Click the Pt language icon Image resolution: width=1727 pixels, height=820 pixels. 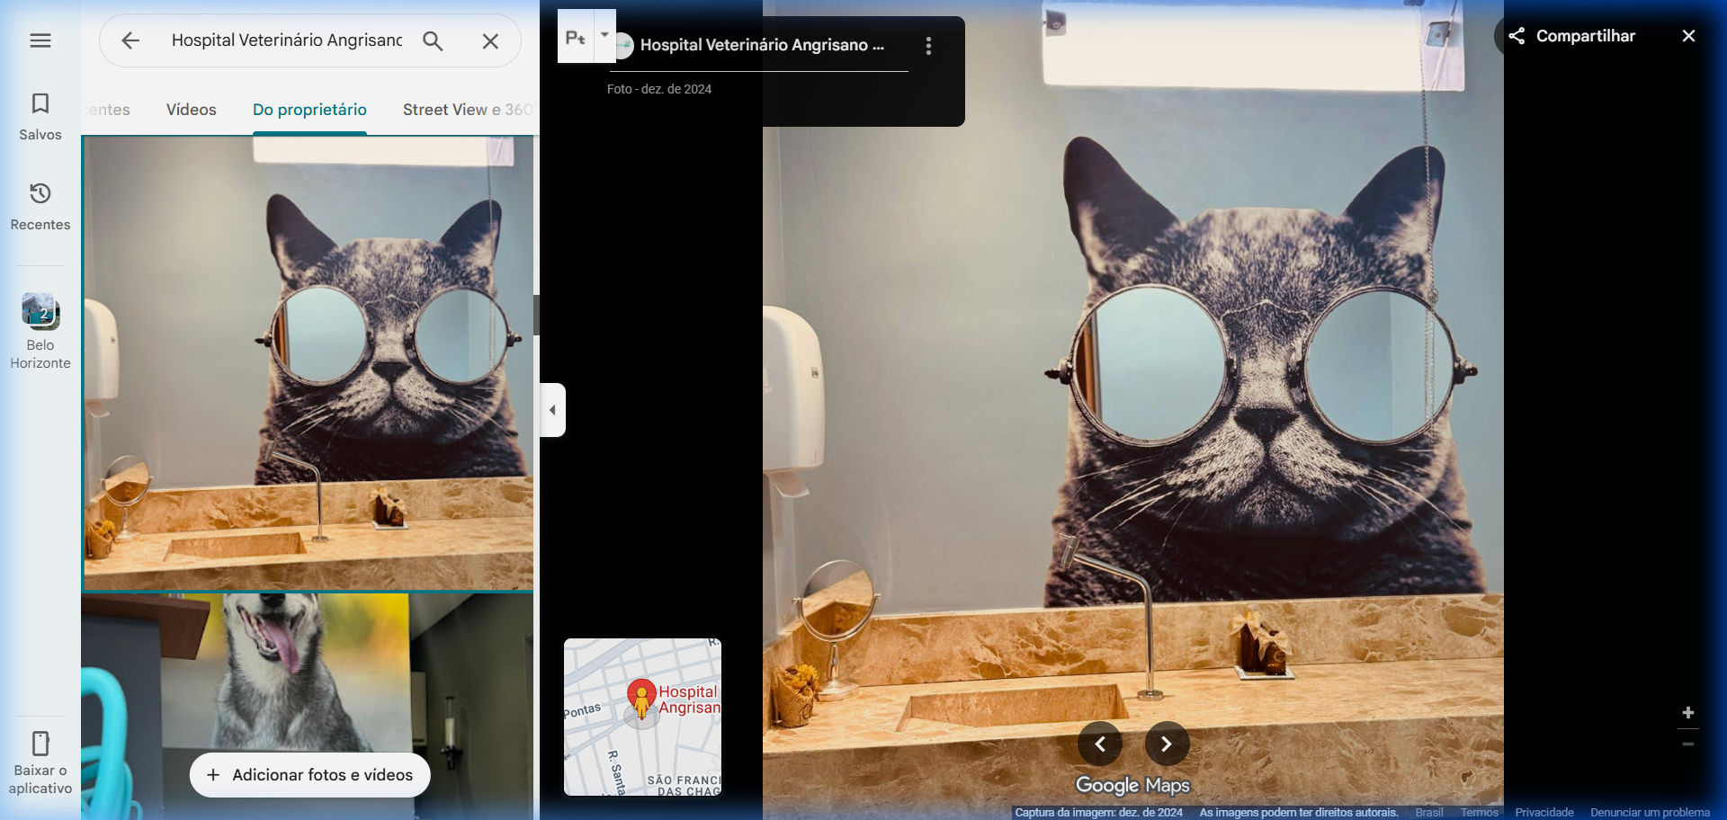(x=576, y=37)
